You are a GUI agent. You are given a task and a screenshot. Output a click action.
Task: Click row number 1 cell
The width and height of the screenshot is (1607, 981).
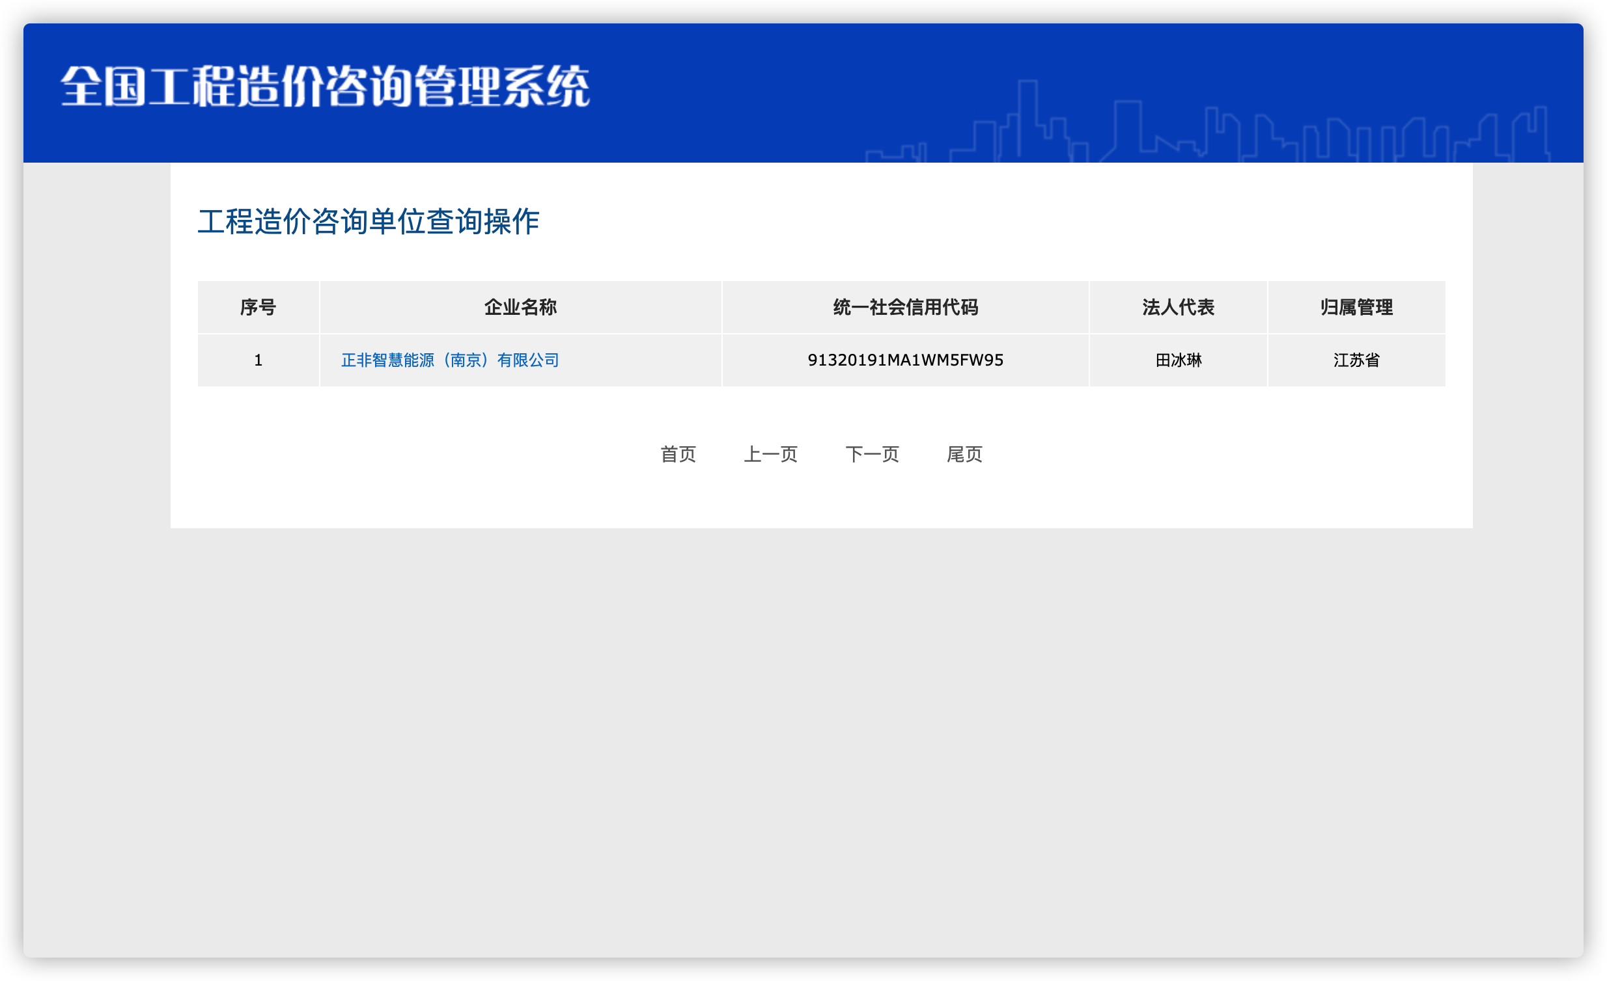pos(259,360)
